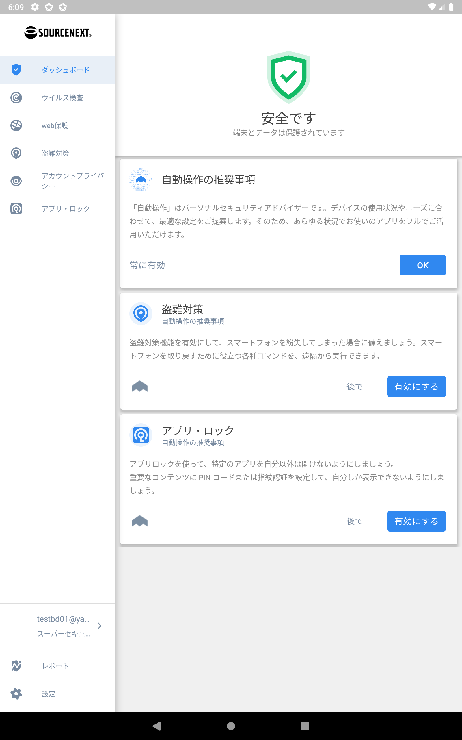The width and height of the screenshot is (462, 740).
Task: Open ウイルス検査 in the sidebar
Action: tap(58, 98)
